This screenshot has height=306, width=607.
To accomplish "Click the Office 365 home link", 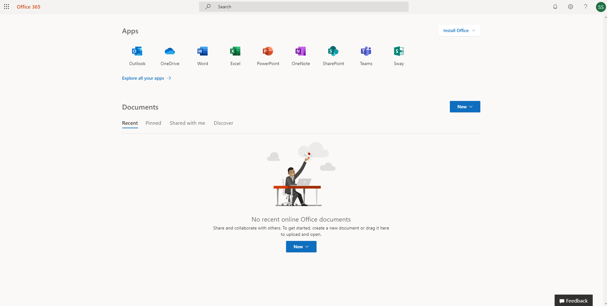I will (29, 7).
